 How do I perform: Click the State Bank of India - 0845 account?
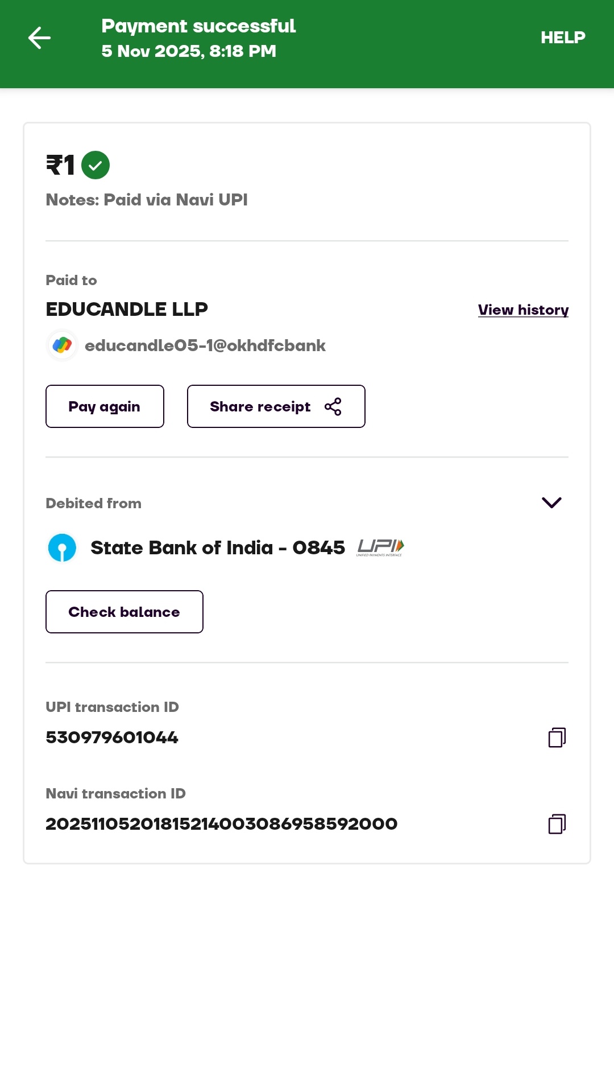pyautogui.click(x=218, y=548)
